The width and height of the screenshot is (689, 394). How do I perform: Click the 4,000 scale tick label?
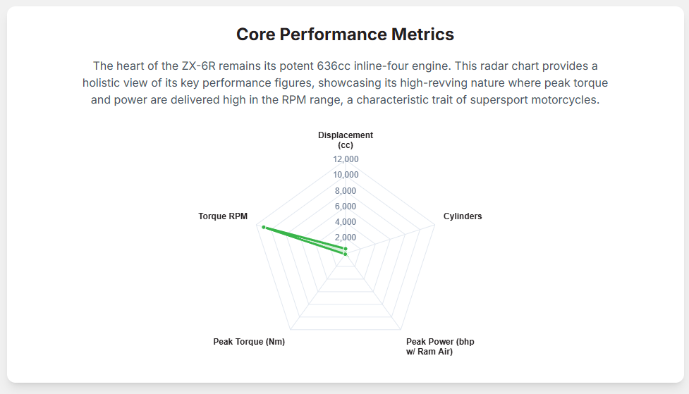point(346,222)
